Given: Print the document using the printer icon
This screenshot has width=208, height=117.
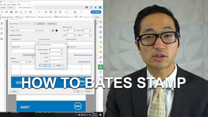Looking at the screenshot, I should pyautogui.click(x=12, y=12).
